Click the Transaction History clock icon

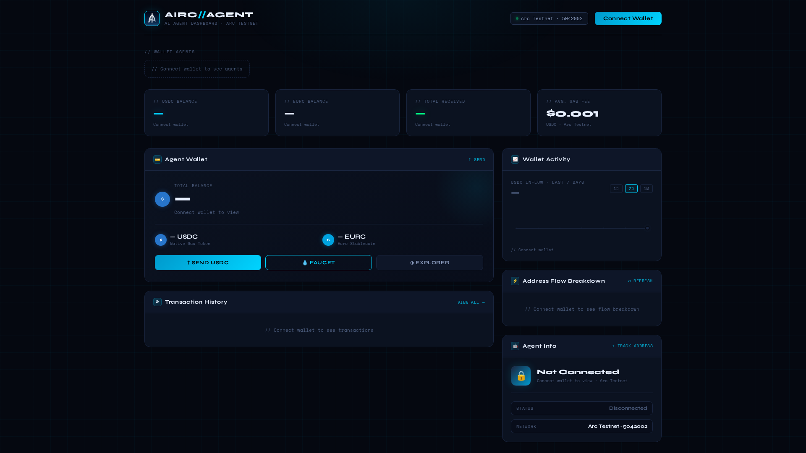[x=157, y=302]
